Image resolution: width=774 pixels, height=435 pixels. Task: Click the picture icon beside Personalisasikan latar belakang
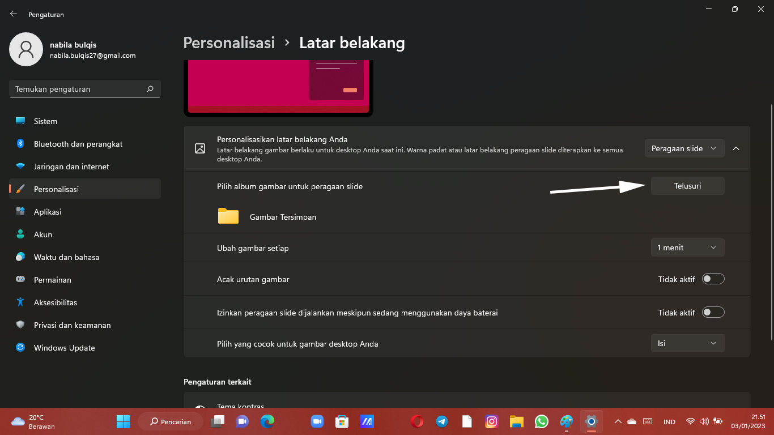coord(199,148)
